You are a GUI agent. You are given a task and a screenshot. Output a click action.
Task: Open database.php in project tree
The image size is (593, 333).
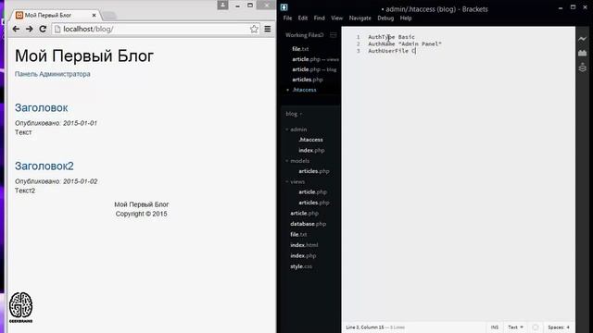(309, 224)
